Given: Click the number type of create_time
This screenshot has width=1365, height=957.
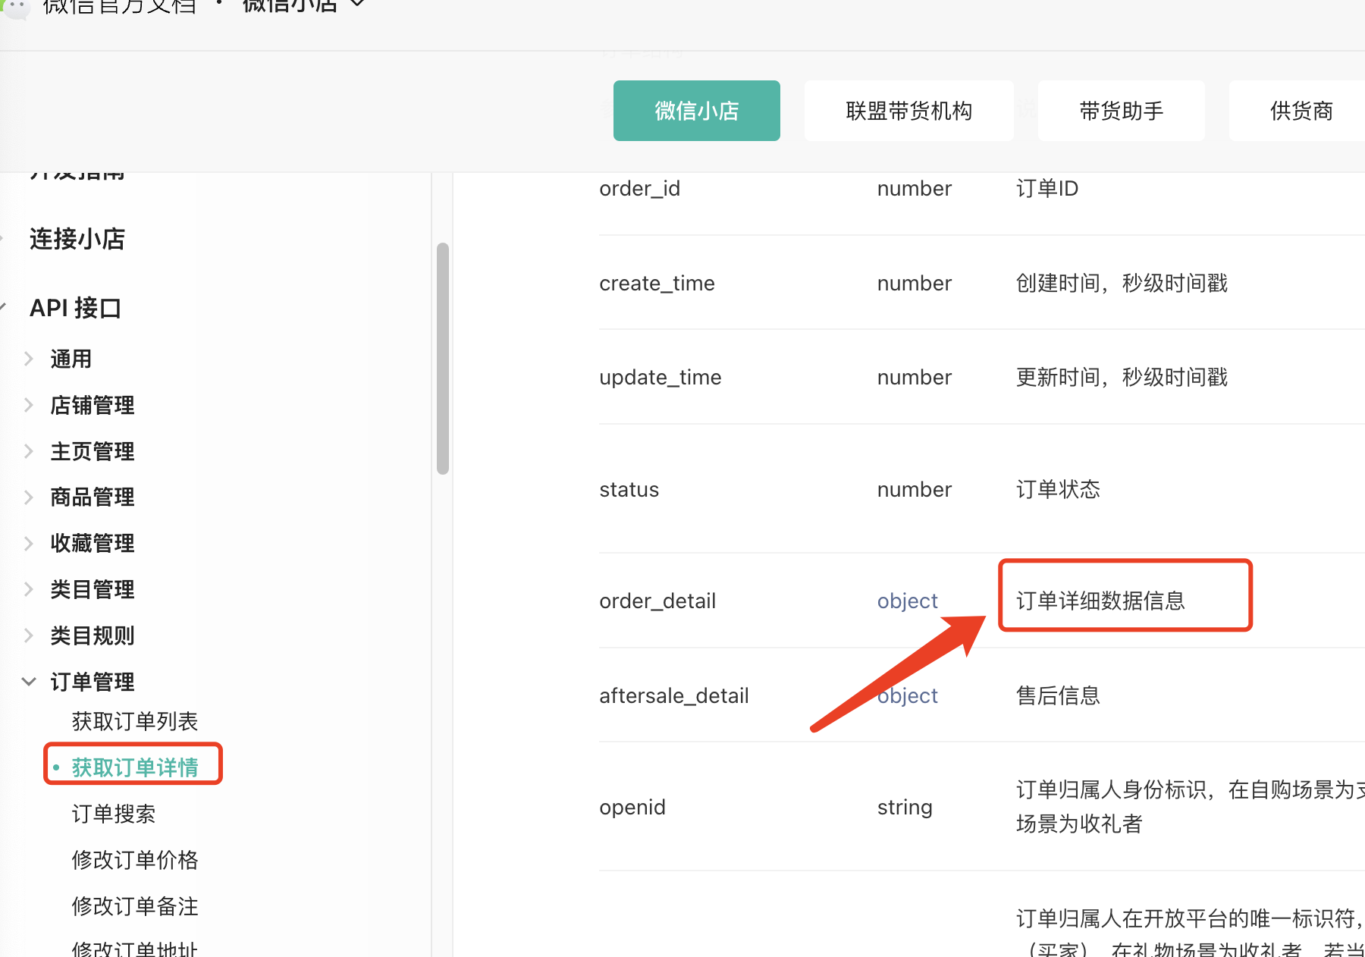Looking at the screenshot, I should click(915, 283).
